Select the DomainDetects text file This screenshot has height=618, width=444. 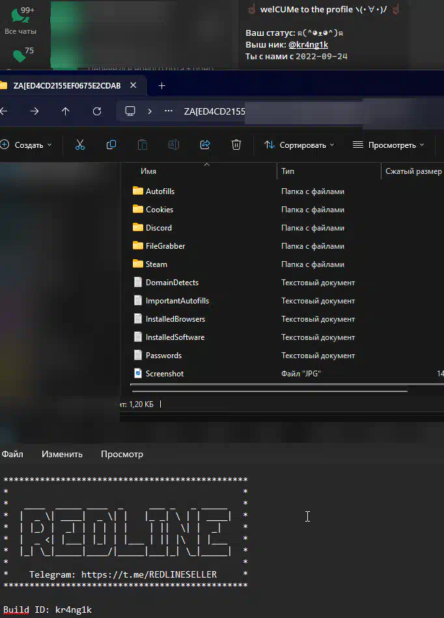(172, 282)
